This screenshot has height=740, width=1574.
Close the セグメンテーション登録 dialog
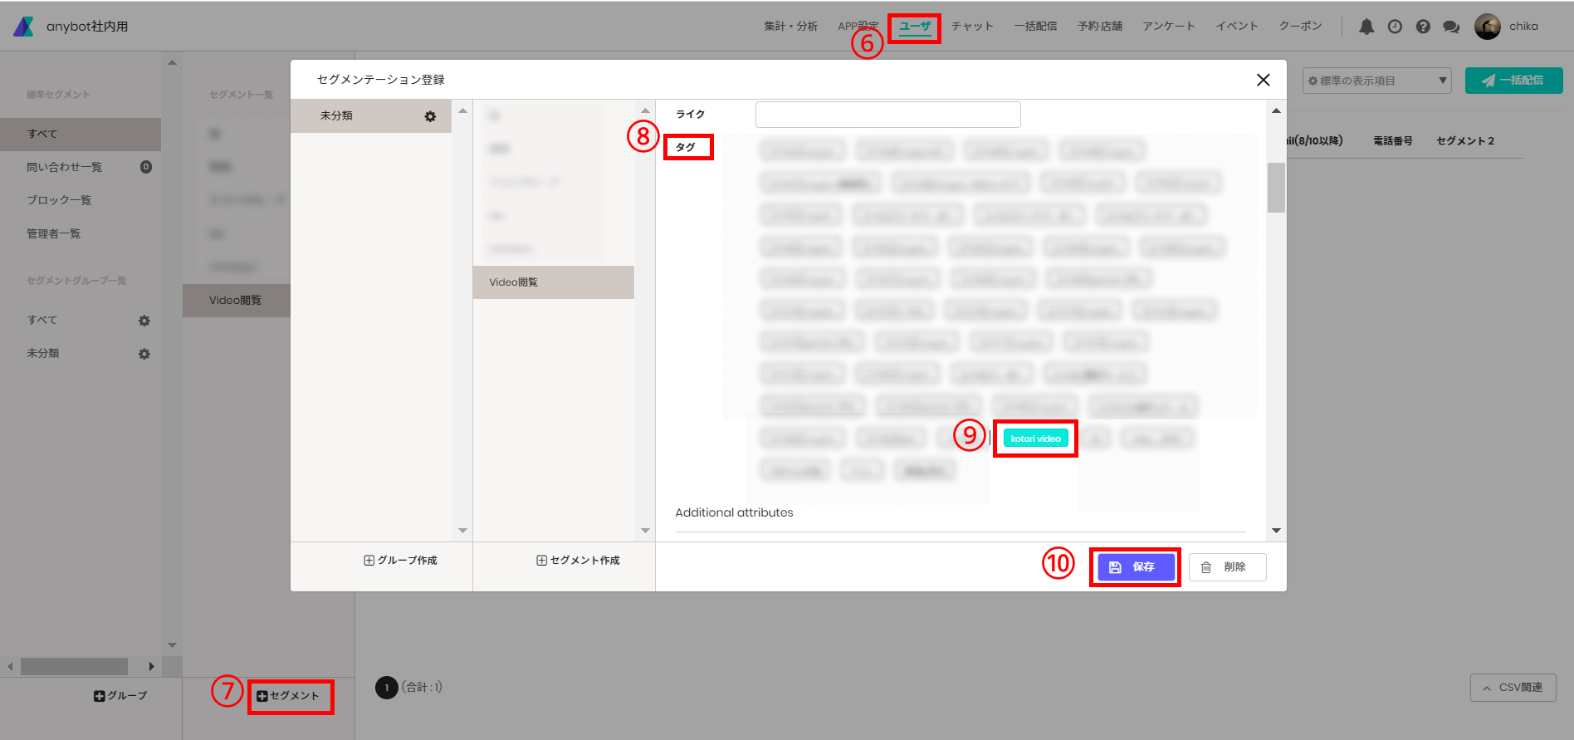click(x=1264, y=80)
